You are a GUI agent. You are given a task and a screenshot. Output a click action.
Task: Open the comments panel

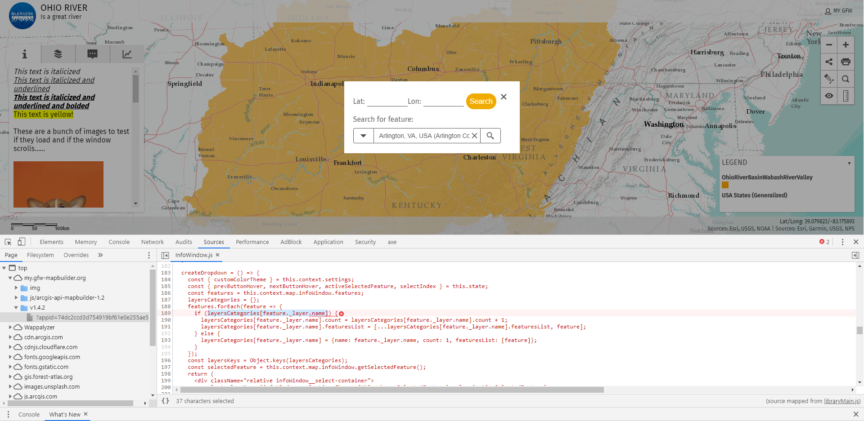coord(92,53)
